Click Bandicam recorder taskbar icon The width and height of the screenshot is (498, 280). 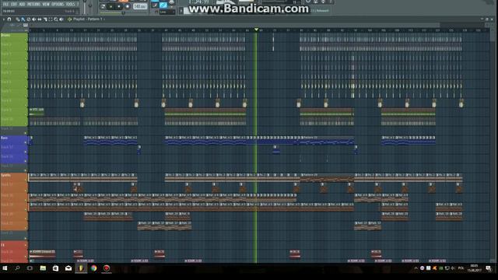(x=107, y=268)
